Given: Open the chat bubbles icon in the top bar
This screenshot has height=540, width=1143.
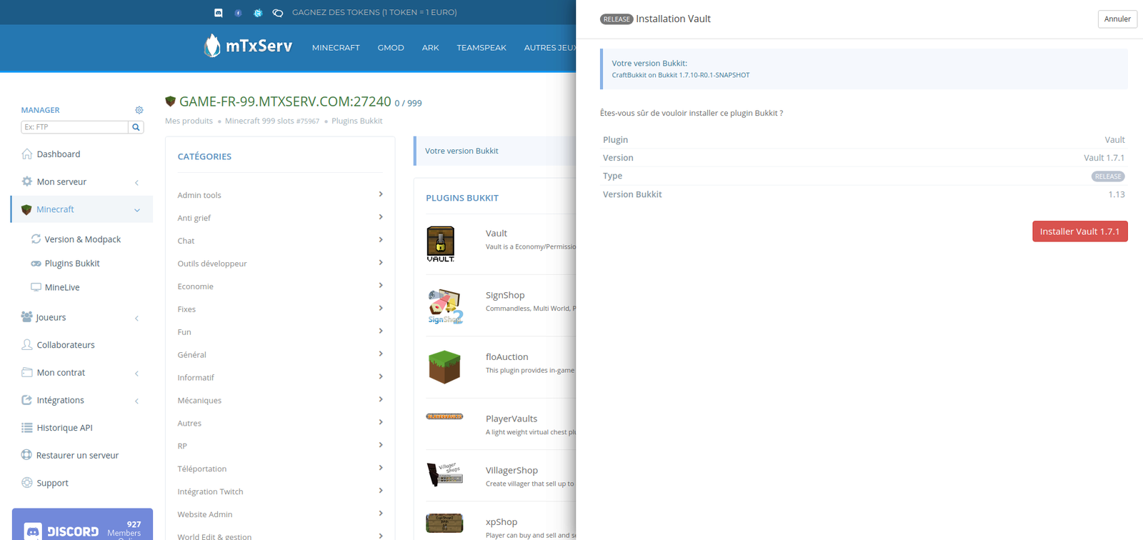Looking at the screenshot, I should [278, 13].
